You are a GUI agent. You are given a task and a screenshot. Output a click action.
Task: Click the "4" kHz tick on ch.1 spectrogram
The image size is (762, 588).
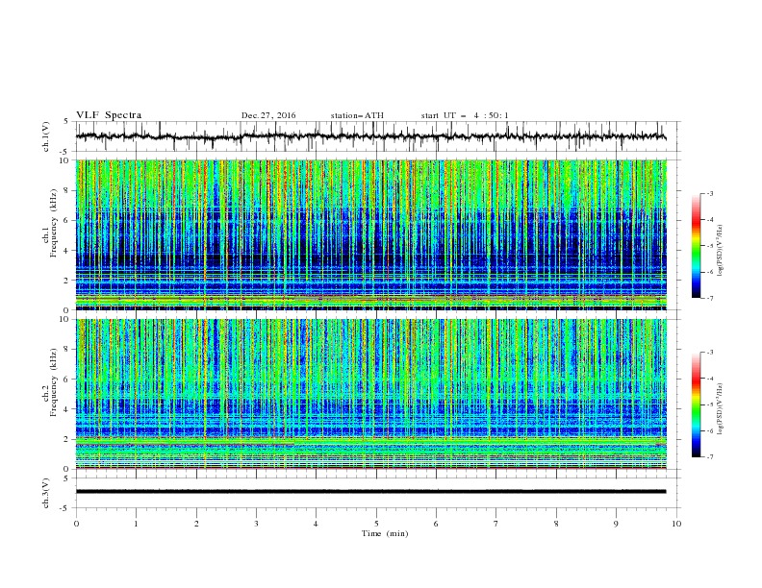point(67,251)
